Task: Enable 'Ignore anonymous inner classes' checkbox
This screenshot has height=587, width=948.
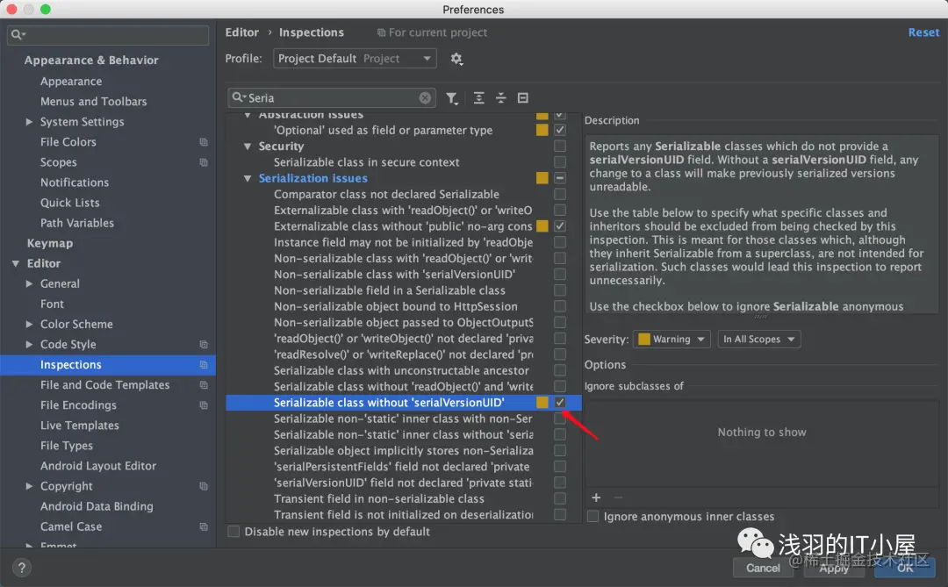Action: point(593,516)
